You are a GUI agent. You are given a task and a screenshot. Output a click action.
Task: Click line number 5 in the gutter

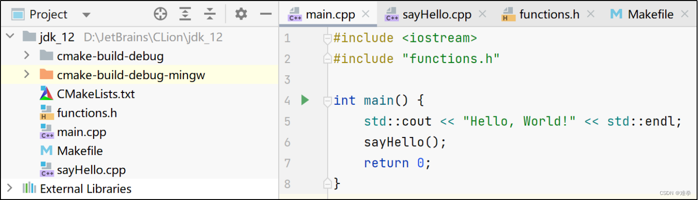point(287,121)
